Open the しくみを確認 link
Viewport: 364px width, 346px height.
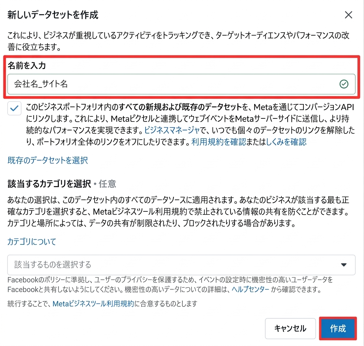(286, 142)
